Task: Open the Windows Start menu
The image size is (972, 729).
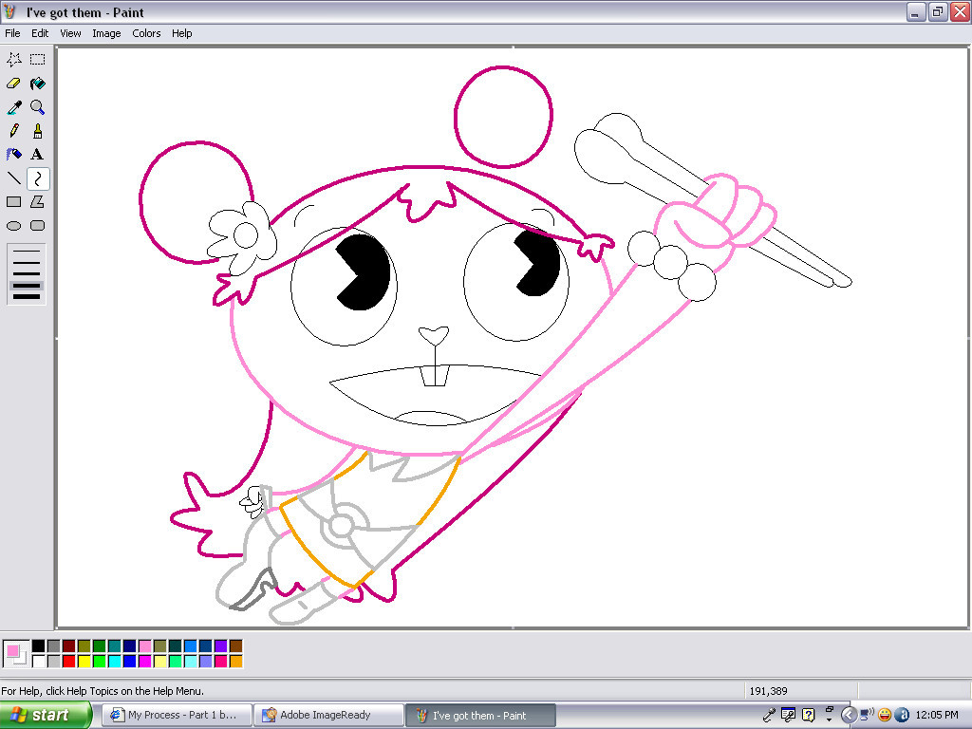Action: pos(45,715)
